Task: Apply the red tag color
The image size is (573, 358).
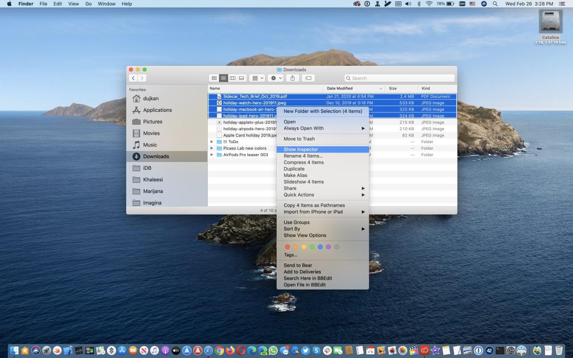Action: pyautogui.click(x=287, y=247)
